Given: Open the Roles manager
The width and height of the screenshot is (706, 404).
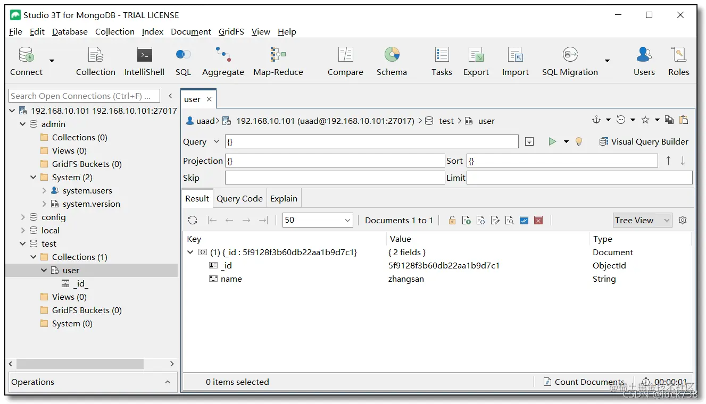Looking at the screenshot, I should 678,62.
